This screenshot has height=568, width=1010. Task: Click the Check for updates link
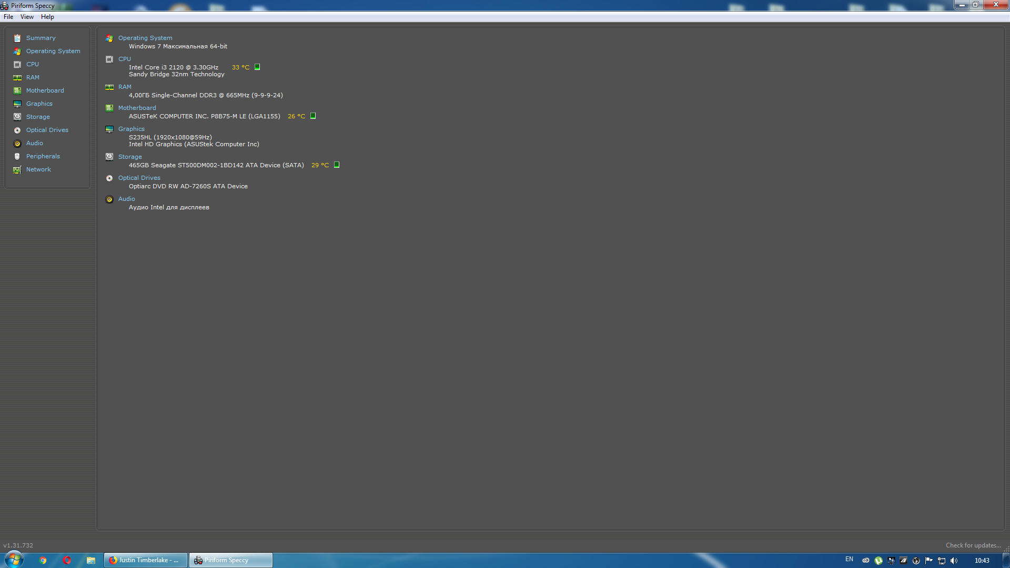(973, 545)
